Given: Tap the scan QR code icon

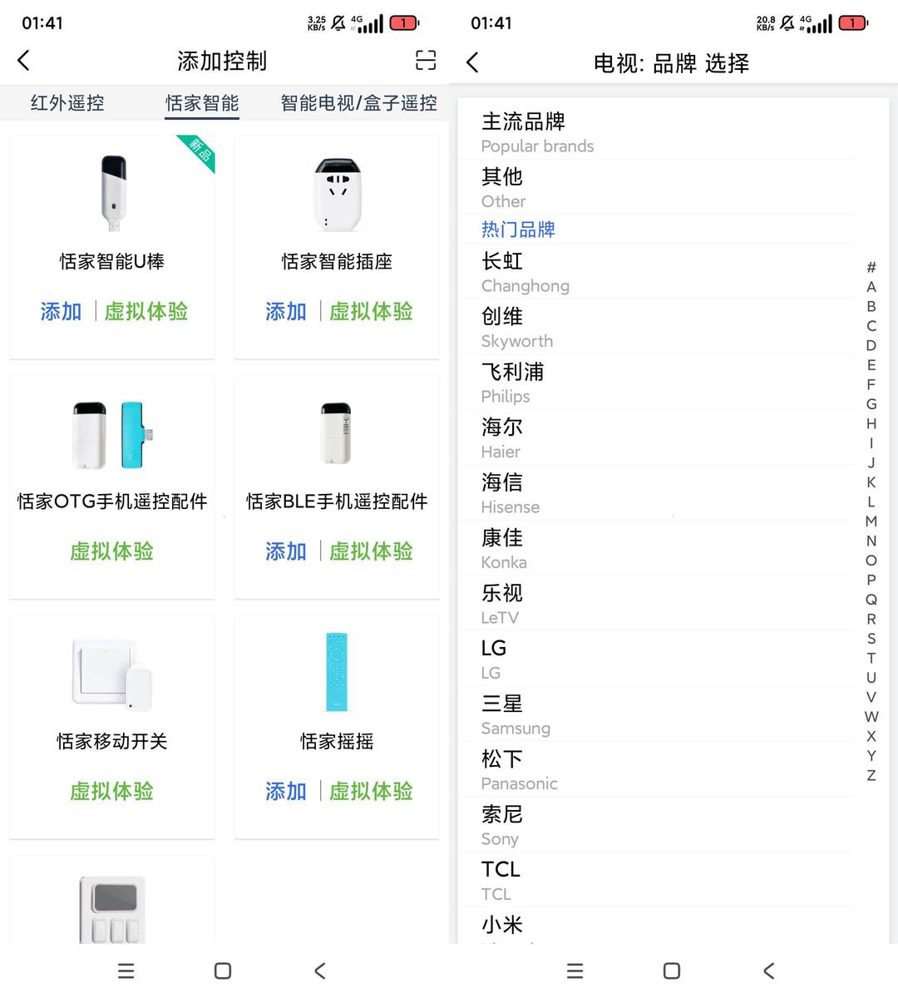Looking at the screenshot, I should [x=425, y=61].
